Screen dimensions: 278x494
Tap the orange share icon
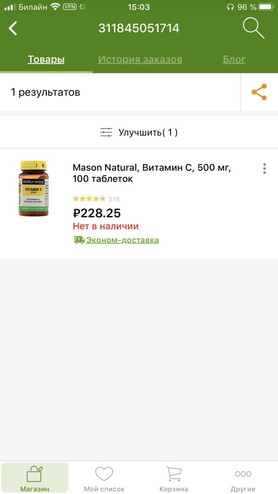tap(259, 92)
